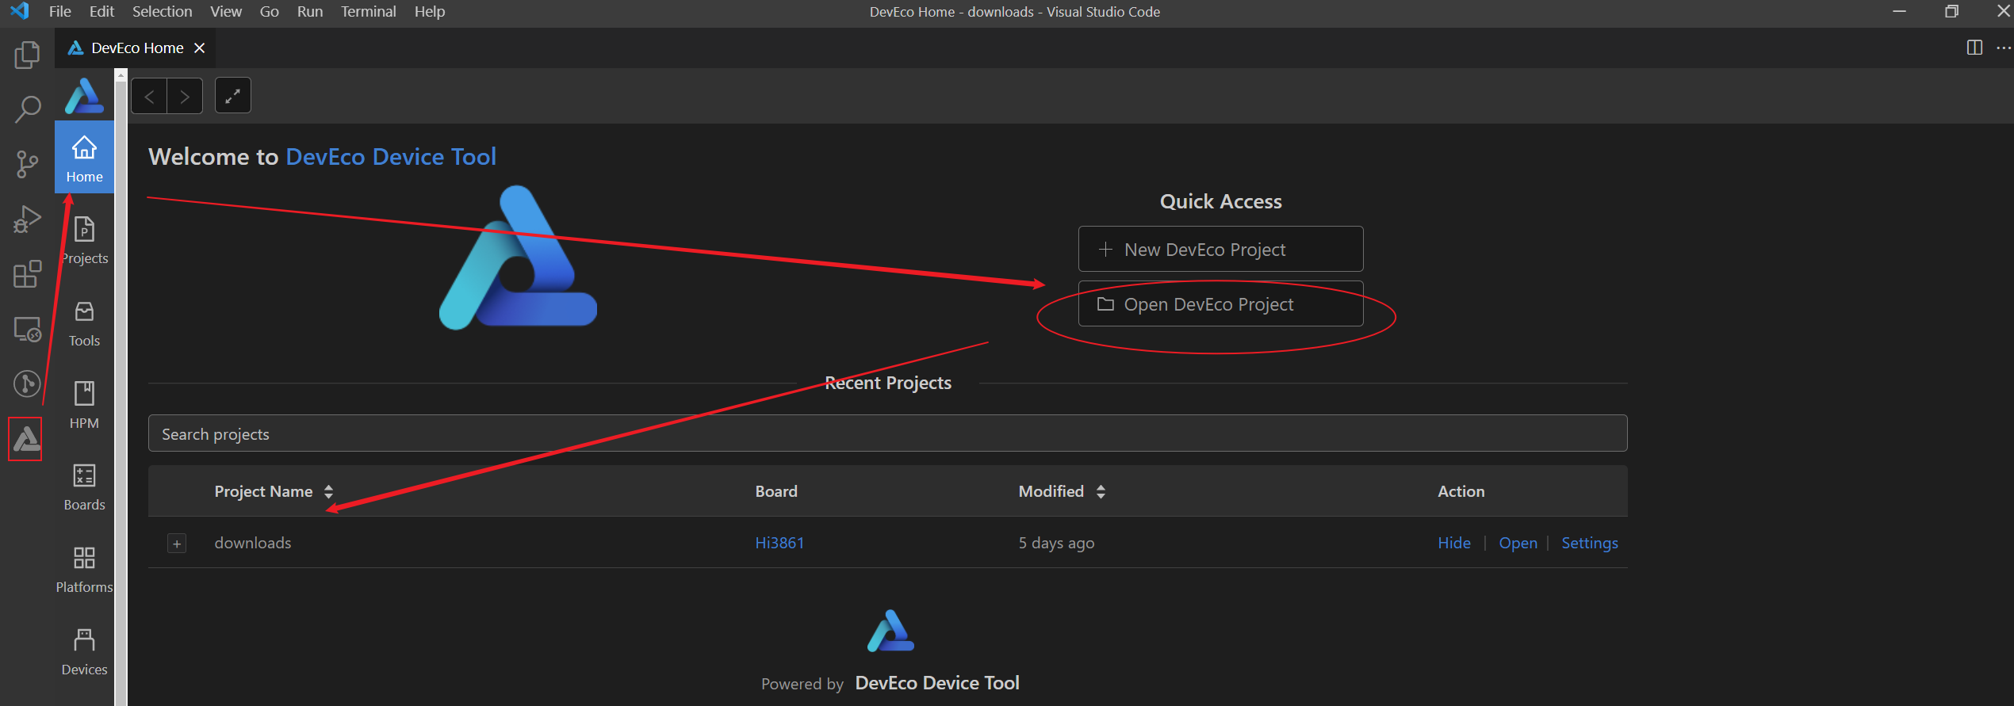Viewport: 2014px width, 706px height.
Task: Click the Hi3861 board link
Action: tap(779, 543)
